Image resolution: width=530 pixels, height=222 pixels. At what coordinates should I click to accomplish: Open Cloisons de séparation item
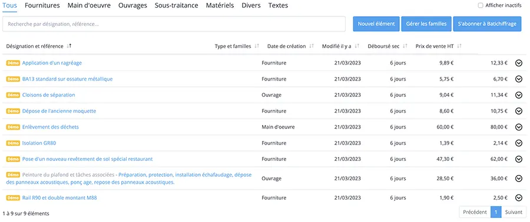click(49, 95)
